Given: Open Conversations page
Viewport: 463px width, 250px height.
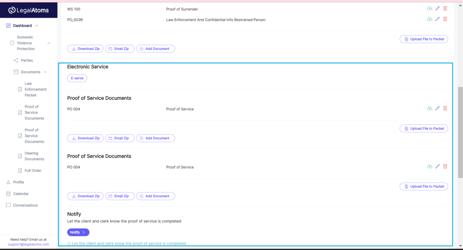Looking at the screenshot, I should point(25,205).
